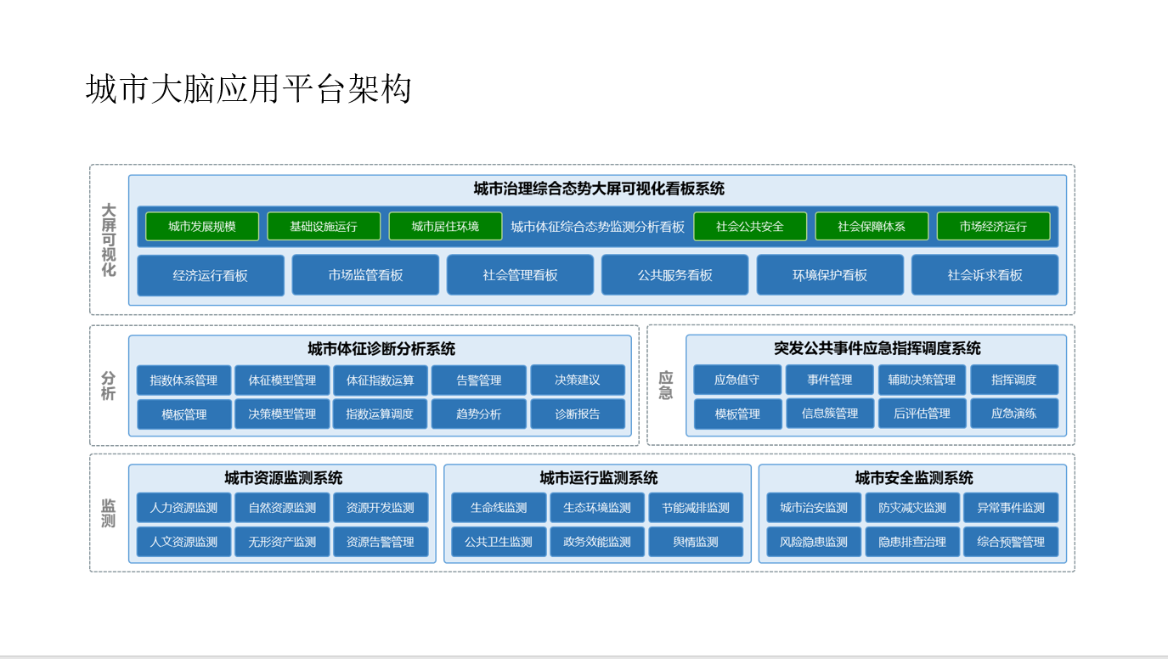The image size is (1168, 659).
Task: Click the 体征指数运算 box
Action: click(381, 380)
